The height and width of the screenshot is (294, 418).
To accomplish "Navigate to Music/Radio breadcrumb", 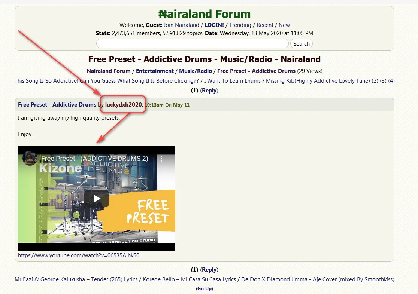I will click(x=196, y=71).
